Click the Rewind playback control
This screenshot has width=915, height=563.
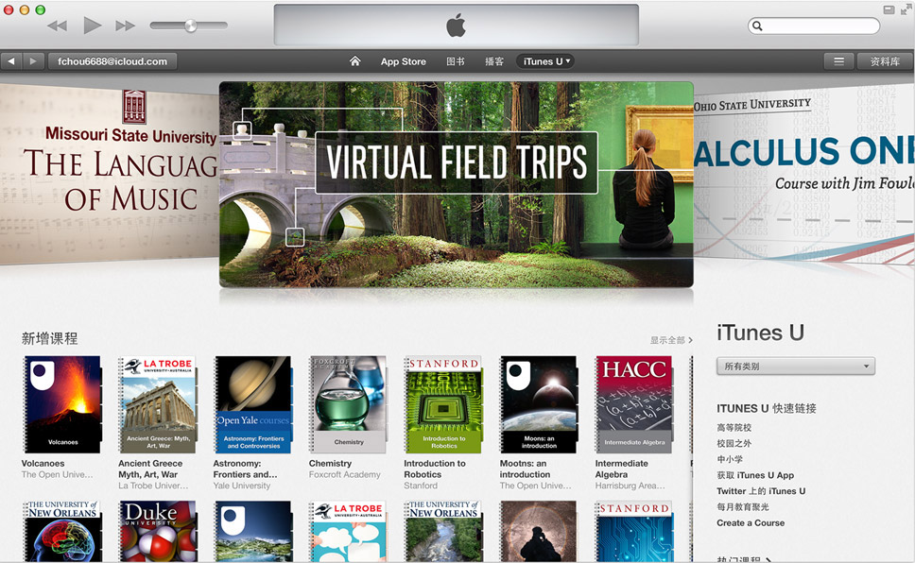coord(60,26)
